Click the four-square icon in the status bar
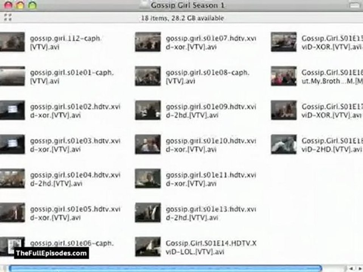The width and height of the screenshot is (363, 272). click(x=8, y=17)
